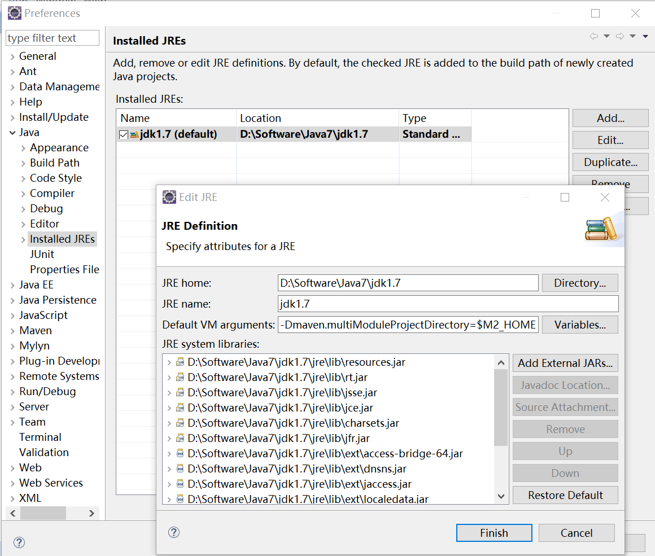Select the JUnit preferences page
The width and height of the screenshot is (655, 556).
(42, 254)
